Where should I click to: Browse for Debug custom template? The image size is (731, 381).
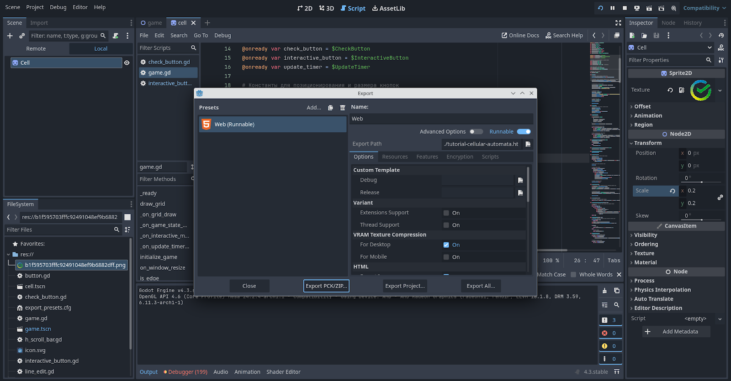pyautogui.click(x=520, y=180)
